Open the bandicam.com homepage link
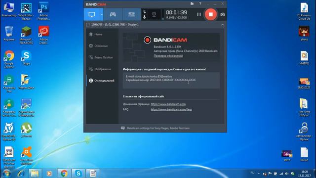 [x=168, y=104]
